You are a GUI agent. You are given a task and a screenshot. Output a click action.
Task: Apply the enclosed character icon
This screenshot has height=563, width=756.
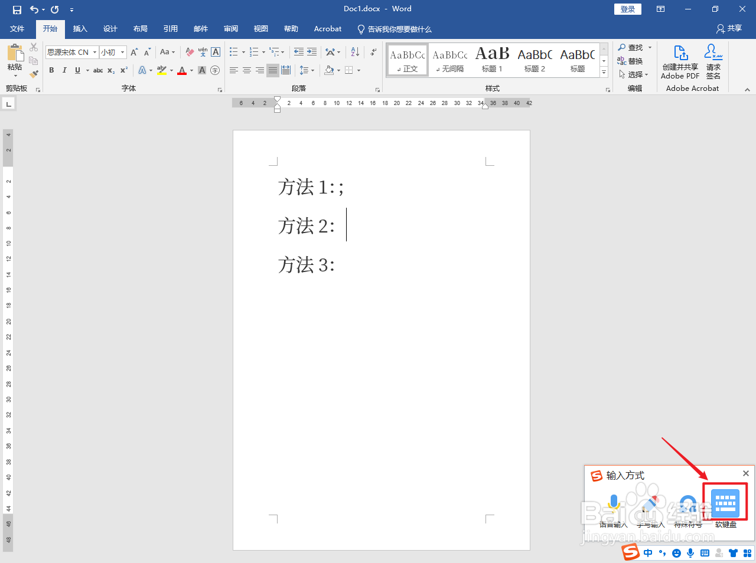point(215,70)
